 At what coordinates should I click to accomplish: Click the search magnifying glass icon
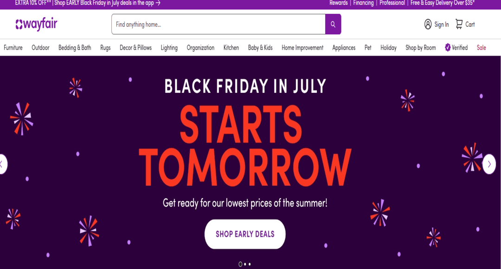[333, 24]
